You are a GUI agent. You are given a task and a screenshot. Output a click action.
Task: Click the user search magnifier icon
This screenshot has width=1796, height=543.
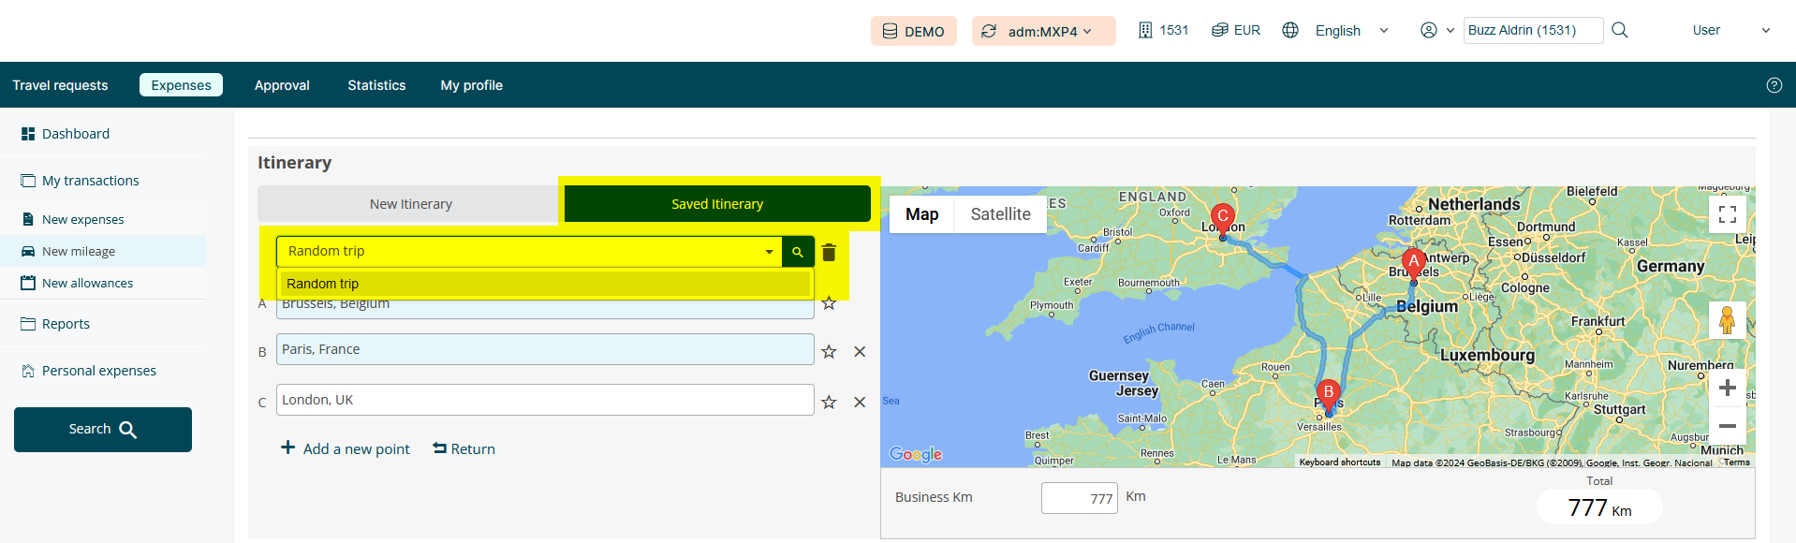point(1620,30)
